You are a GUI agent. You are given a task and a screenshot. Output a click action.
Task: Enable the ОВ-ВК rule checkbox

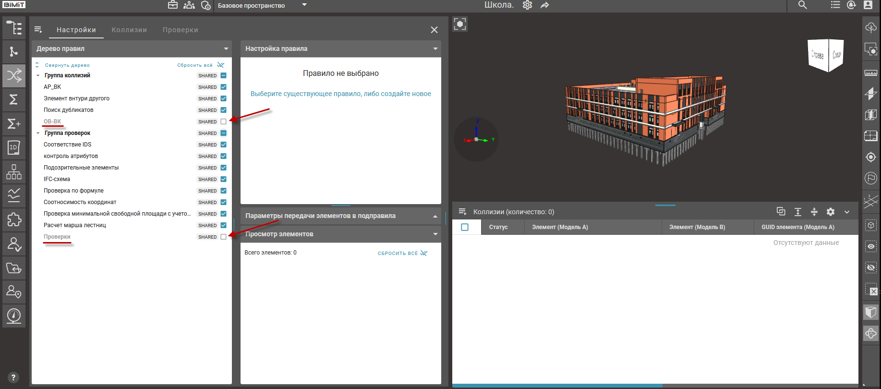223,122
